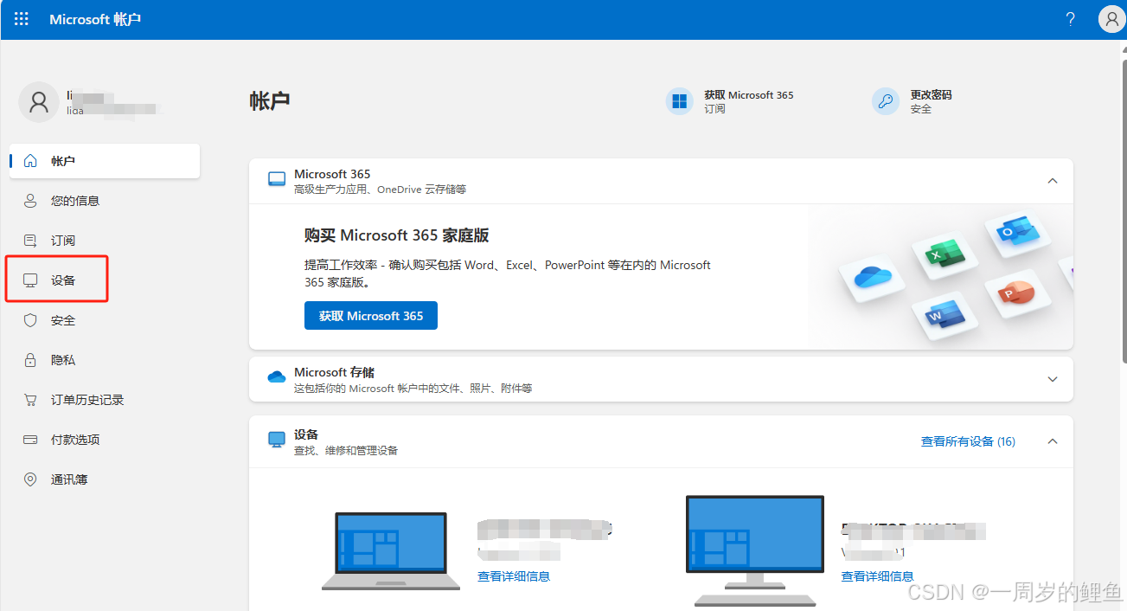1127x611 pixels.
Task: Expand the Microsoft 存储 section
Action: [1053, 379]
